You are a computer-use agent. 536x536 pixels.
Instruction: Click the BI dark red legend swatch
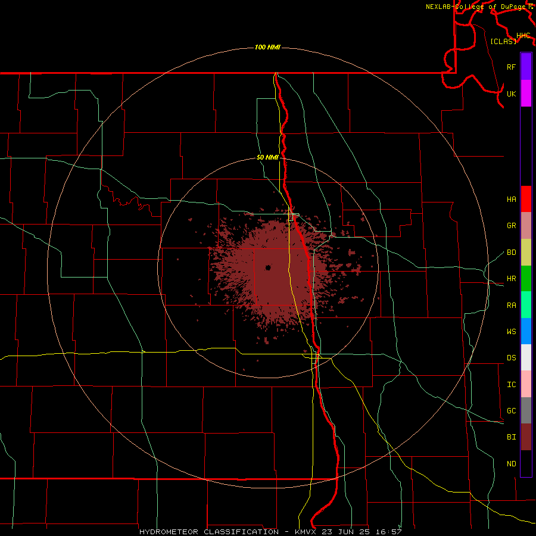pos(526,437)
